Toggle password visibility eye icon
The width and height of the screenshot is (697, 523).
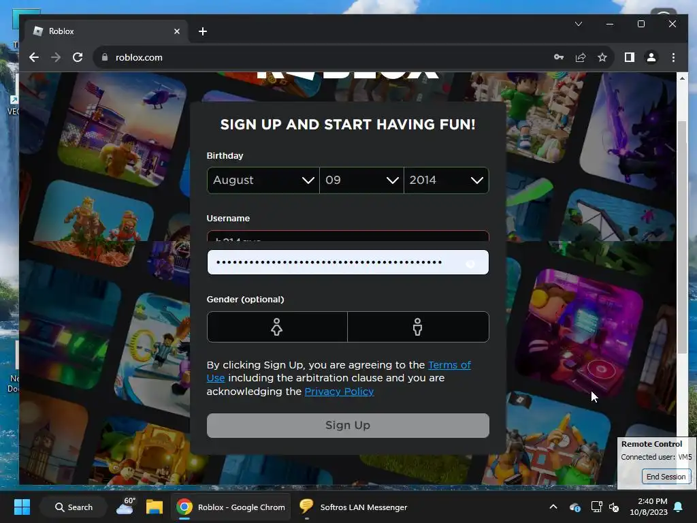pyautogui.click(x=470, y=264)
